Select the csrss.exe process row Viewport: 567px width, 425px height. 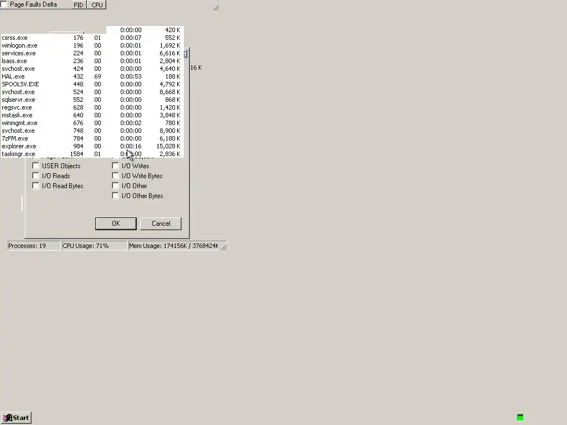(92, 38)
